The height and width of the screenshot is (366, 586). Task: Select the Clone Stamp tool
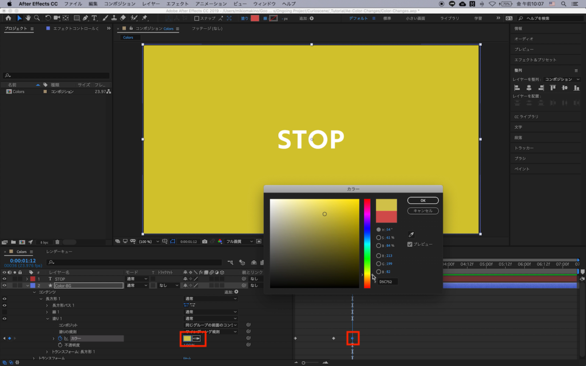(x=114, y=18)
